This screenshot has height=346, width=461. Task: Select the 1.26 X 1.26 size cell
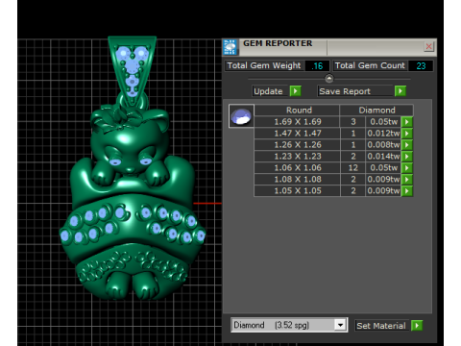pyautogui.click(x=298, y=145)
